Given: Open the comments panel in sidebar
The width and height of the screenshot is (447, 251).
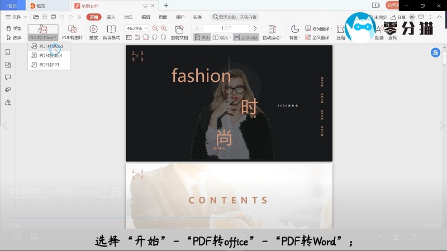Looking at the screenshot, I should pos(8,78).
